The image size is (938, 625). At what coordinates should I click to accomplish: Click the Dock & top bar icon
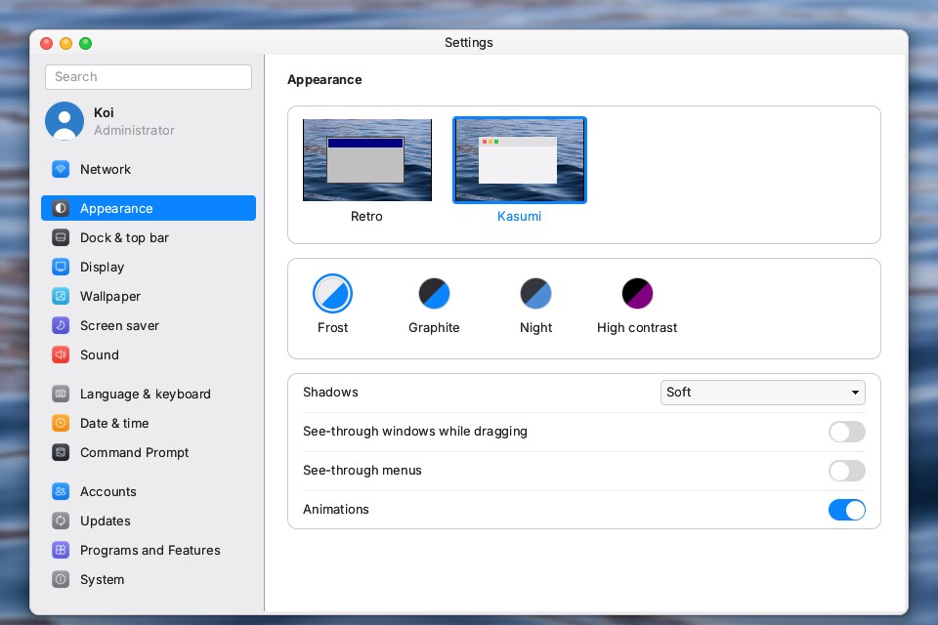point(61,237)
